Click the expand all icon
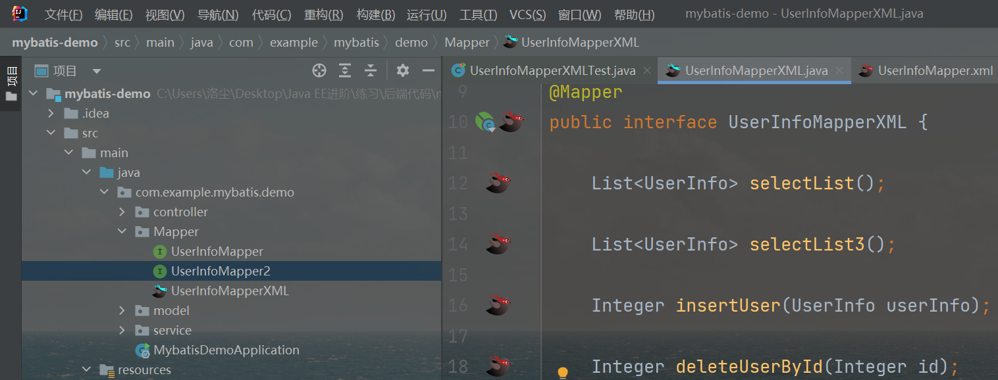The height and width of the screenshot is (380, 998). point(345,71)
